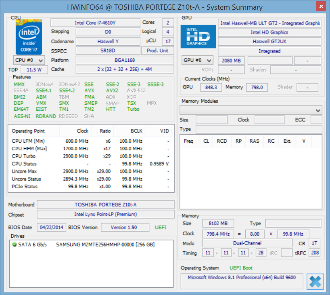This screenshot has width=330, height=295.
Task: Select the CPU Turbo row
Action: (x=91, y=156)
